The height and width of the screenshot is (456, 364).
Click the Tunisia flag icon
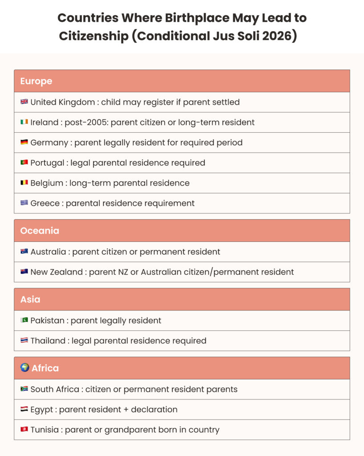(24, 430)
